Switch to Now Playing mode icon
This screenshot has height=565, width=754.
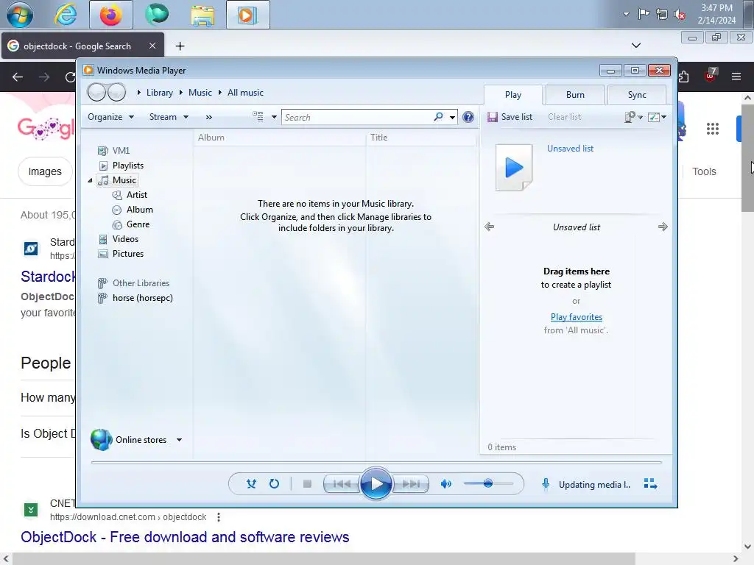click(650, 484)
